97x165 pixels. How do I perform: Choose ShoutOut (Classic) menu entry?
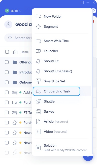[x=58, y=71]
